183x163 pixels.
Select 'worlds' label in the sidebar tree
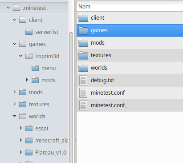point(37,116)
